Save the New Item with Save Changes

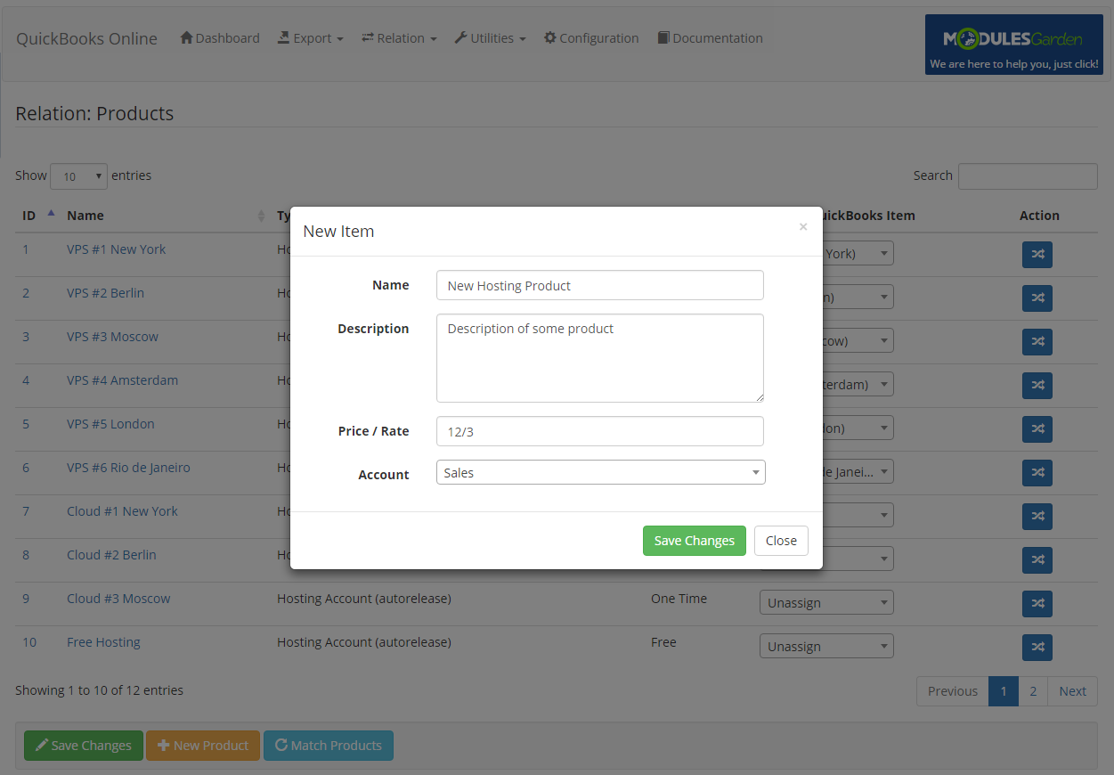point(694,540)
